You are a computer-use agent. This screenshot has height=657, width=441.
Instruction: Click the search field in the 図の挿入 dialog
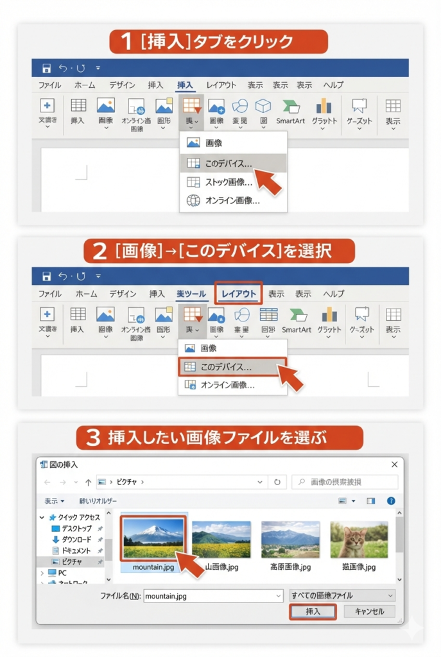pos(345,482)
